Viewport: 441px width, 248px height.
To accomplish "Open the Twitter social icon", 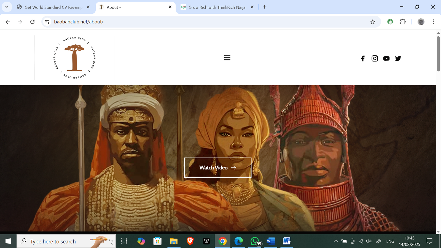I will [398, 58].
